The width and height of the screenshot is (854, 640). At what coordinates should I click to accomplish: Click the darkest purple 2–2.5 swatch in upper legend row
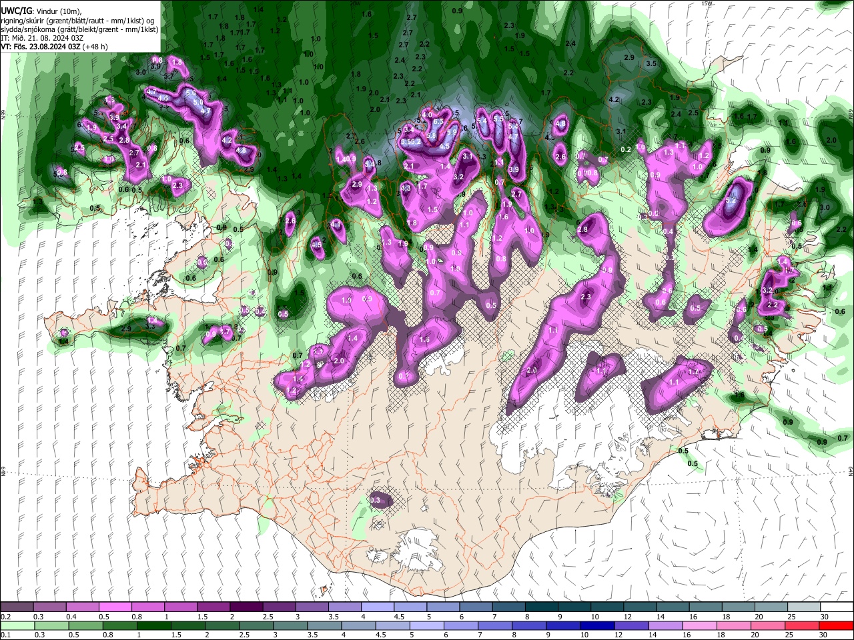coord(246,607)
